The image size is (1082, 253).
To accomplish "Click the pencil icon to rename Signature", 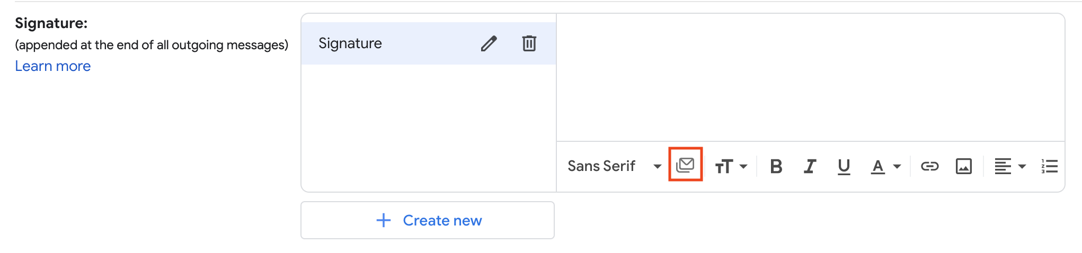I will pos(489,43).
